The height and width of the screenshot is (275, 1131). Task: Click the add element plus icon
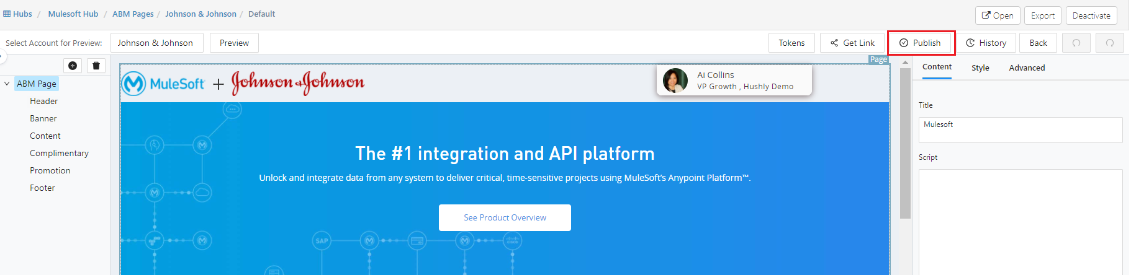click(73, 66)
